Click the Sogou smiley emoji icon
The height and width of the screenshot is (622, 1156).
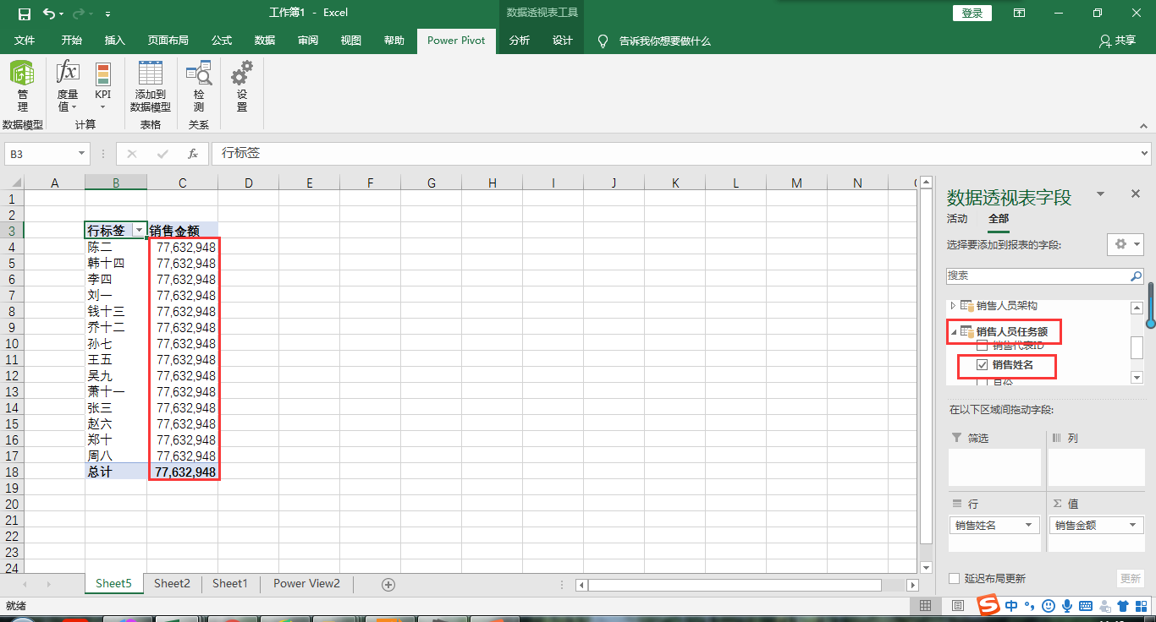tap(1049, 605)
